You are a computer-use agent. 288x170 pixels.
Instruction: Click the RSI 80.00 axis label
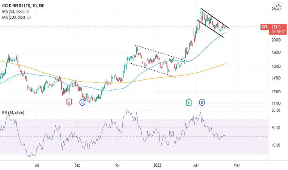(x=276, y=110)
